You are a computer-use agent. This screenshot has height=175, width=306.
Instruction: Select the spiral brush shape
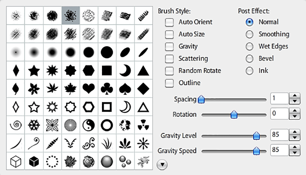click(16, 125)
